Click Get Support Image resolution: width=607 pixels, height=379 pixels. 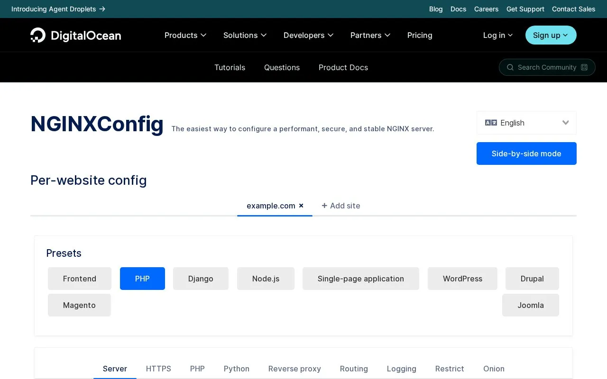(525, 9)
